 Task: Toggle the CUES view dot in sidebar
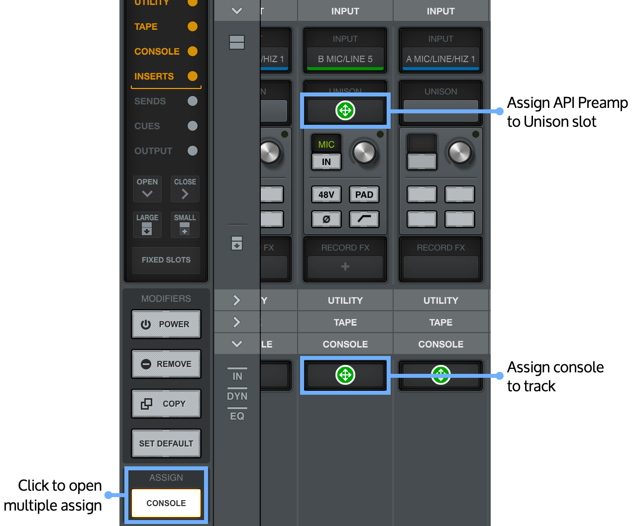[x=193, y=126]
